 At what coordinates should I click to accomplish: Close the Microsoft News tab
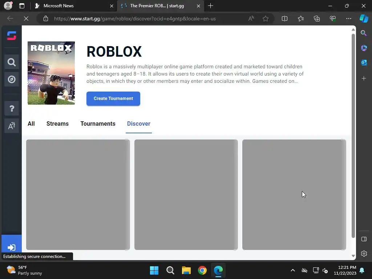coord(112,6)
